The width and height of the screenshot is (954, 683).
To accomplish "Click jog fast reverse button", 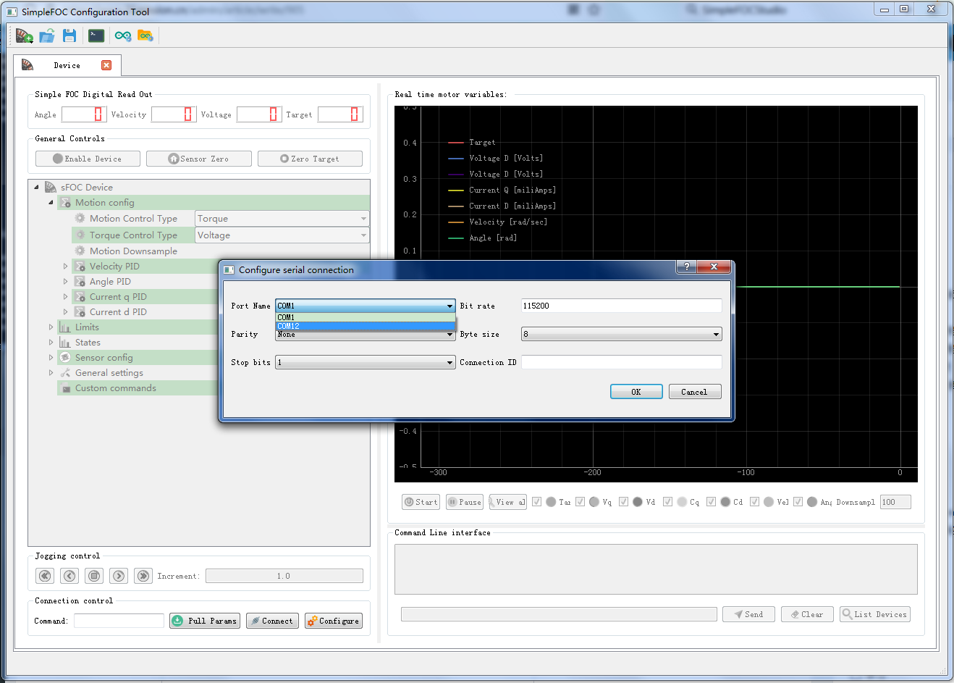I will tap(45, 576).
